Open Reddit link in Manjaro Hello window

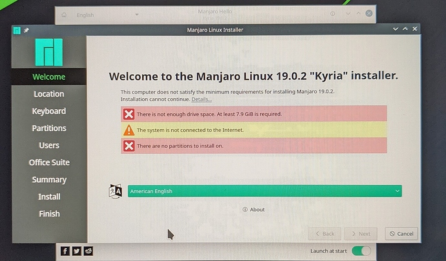tap(89, 251)
